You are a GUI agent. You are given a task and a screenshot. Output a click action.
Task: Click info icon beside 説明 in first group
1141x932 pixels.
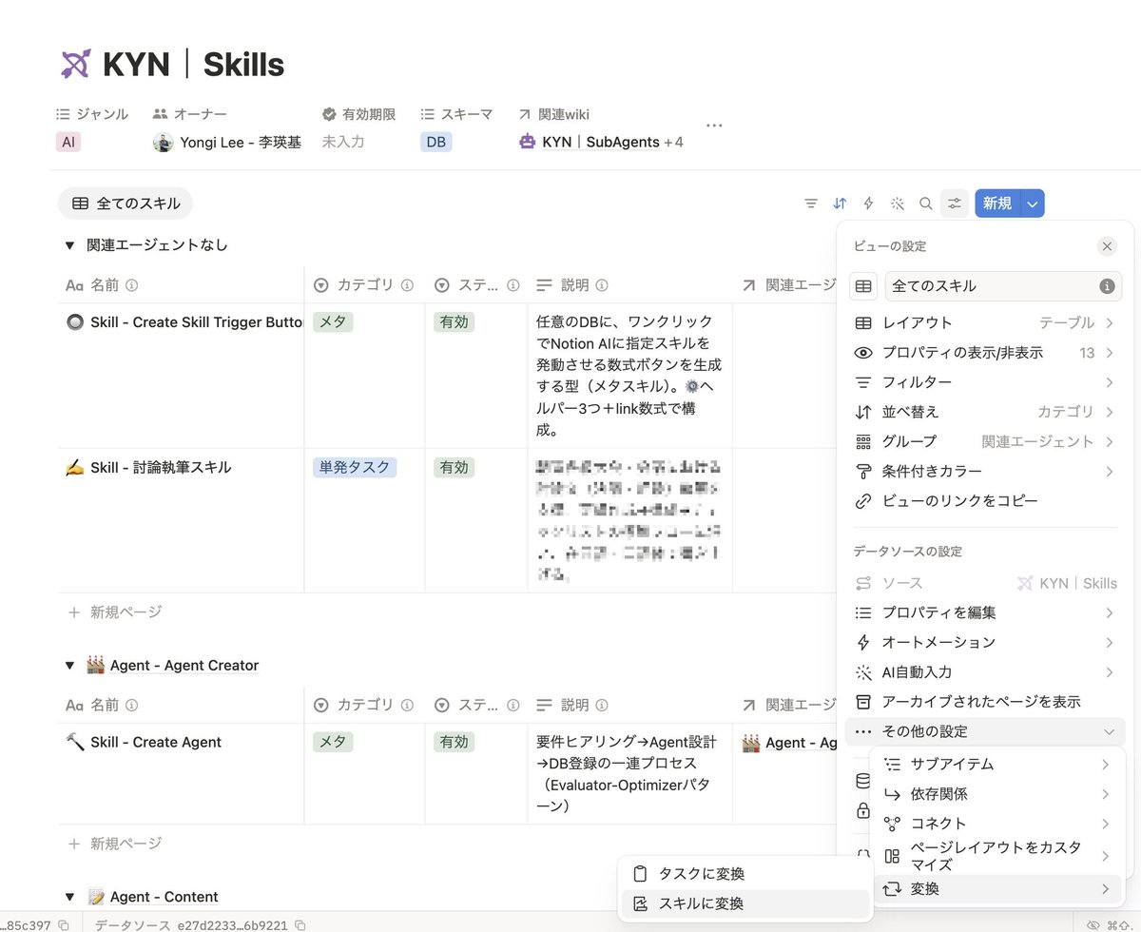point(603,285)
